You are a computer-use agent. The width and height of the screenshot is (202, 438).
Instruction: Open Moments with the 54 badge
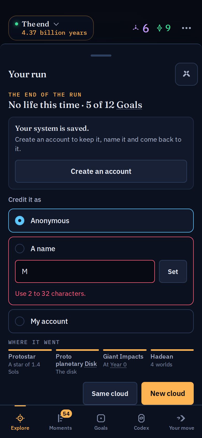click(61, 422)
